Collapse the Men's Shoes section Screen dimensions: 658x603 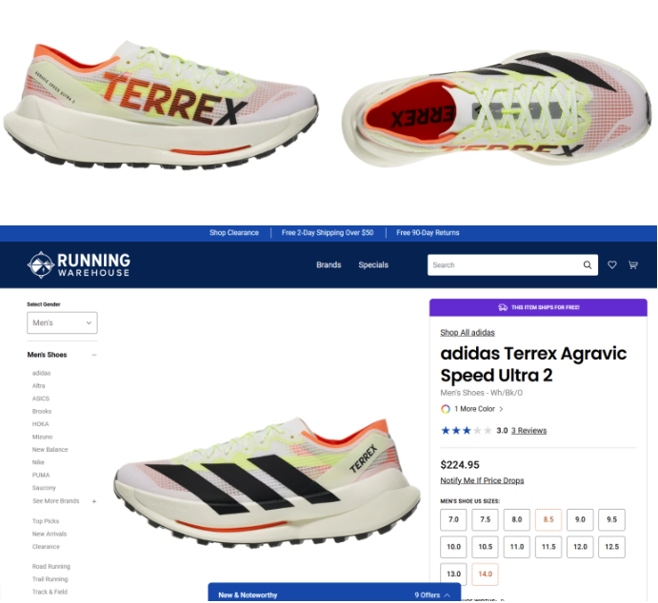(x=94, y=355)
